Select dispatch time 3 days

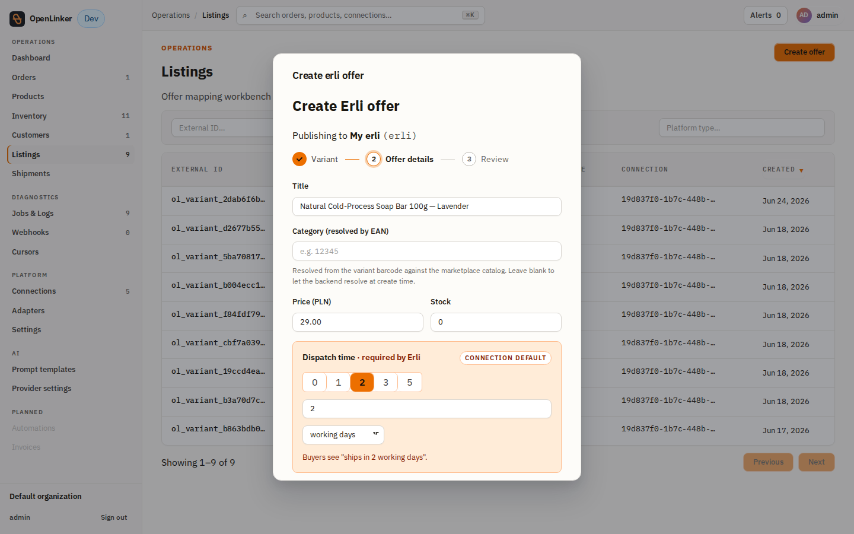[x=386, y=382]
